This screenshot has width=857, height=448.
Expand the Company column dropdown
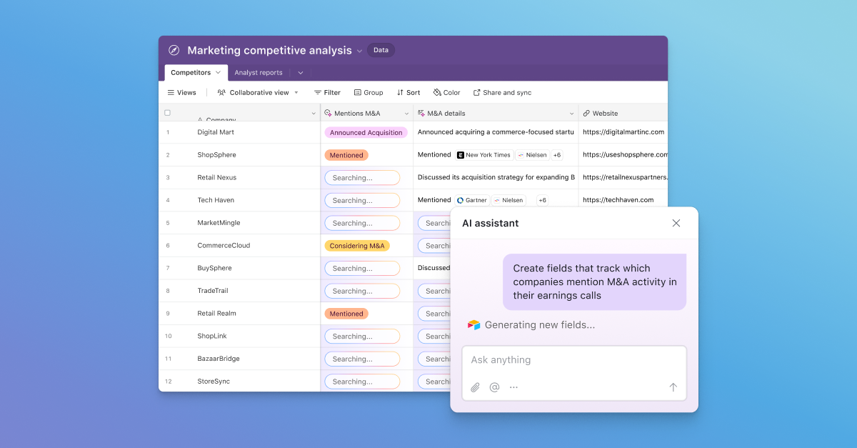313,114
